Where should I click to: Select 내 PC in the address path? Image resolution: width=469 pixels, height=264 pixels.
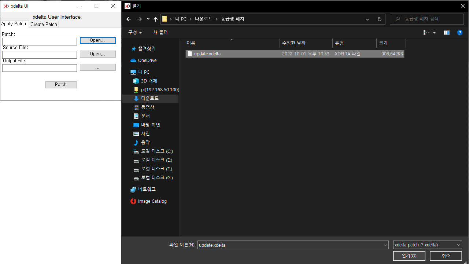pos(181,19)
